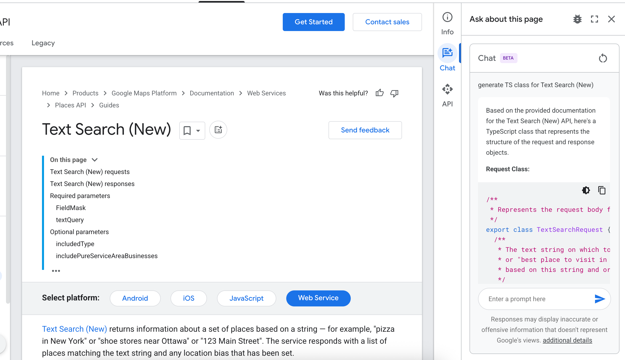625x360 pixels.
Task: Click the page's left vertical scrollbar
Action: click(8, 179)
